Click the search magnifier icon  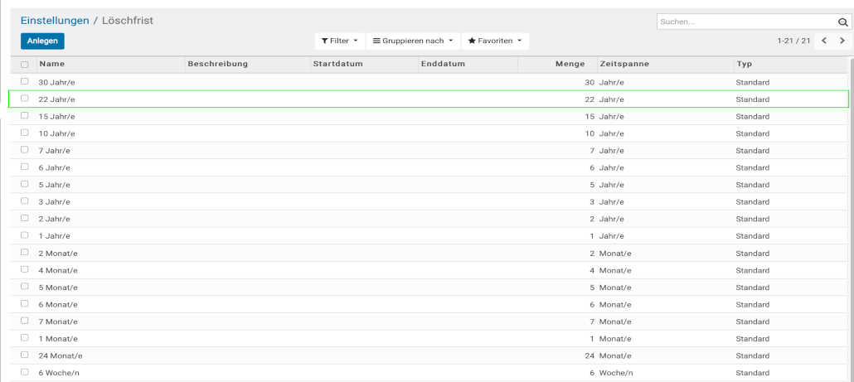click(x=842, y=22)
